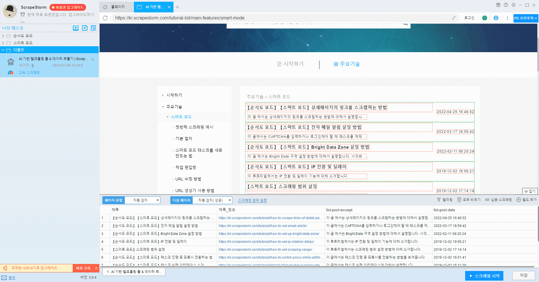The height and width of the screenshot is (282, 539).
Task: Select the 시작하기 page tab
Action: point(290,64)
